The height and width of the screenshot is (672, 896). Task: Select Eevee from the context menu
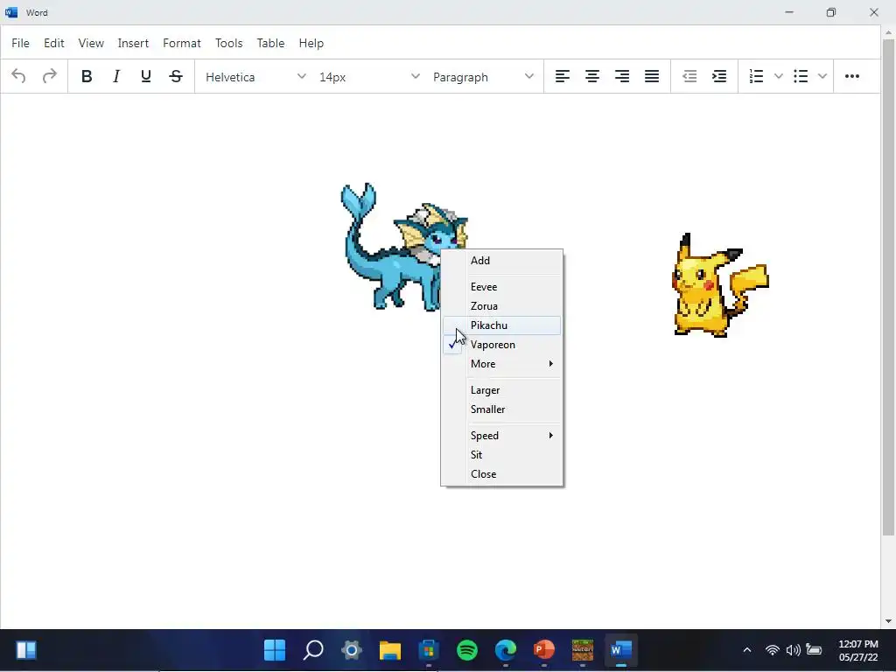coord(501,287)
